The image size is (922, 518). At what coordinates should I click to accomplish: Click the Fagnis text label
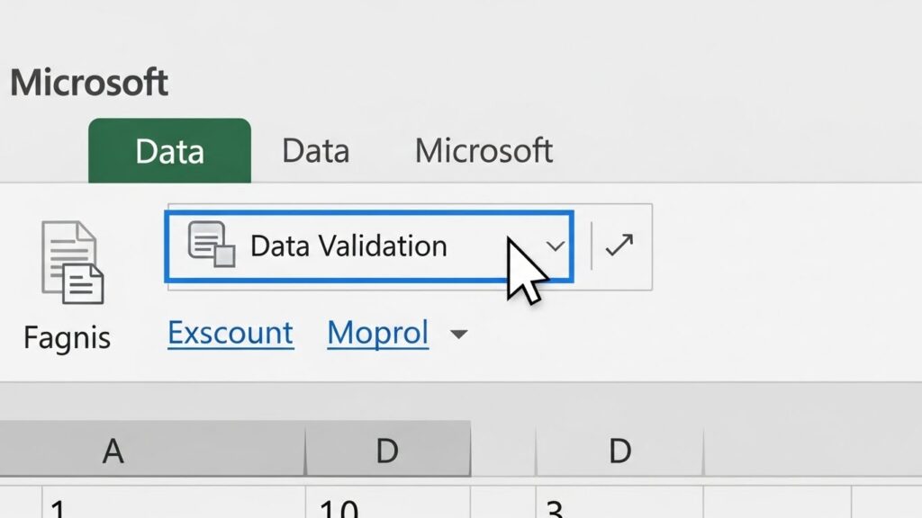(67, 338)
